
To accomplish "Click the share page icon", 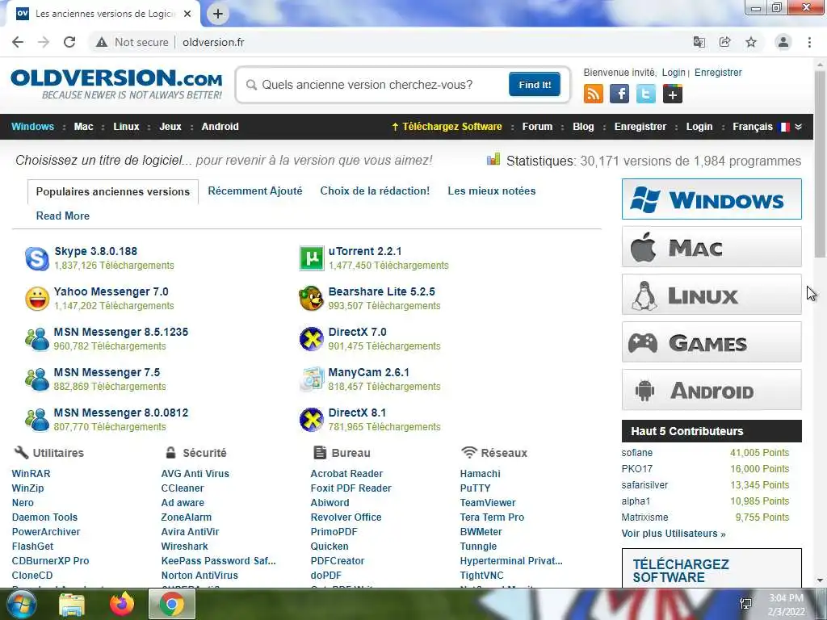I will [x=725, y=42].
